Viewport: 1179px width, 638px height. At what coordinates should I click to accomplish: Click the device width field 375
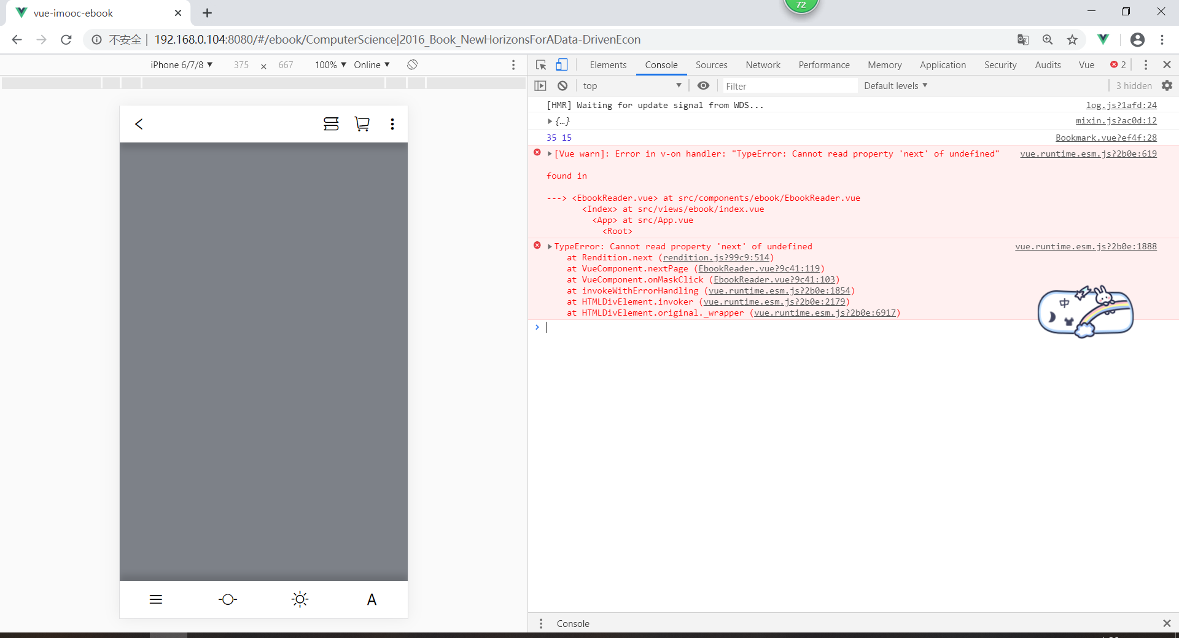point(241,64)
